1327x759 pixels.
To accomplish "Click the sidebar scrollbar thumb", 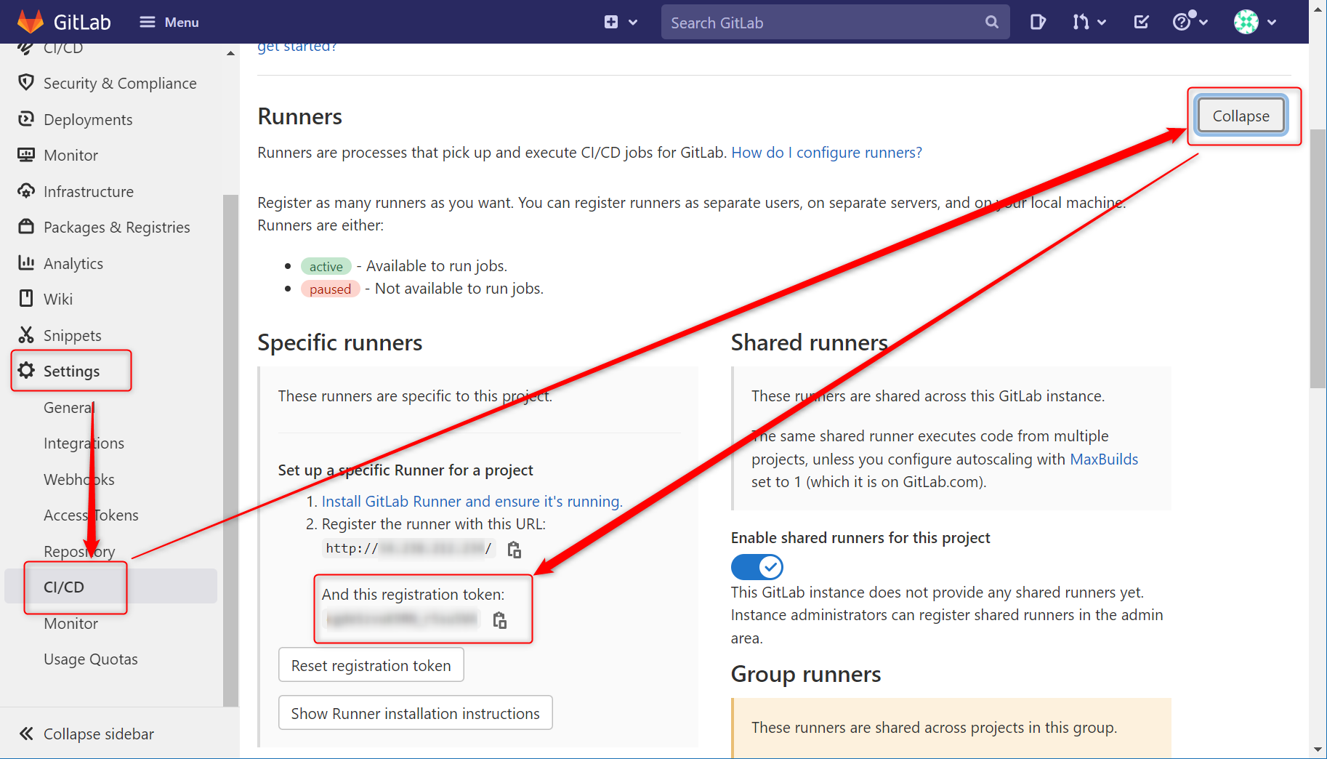I will point(230,449).
